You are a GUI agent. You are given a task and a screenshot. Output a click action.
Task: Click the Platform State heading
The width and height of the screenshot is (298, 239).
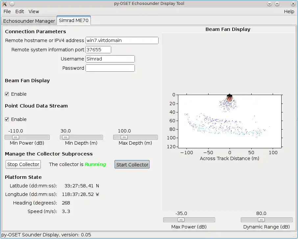click(23, 177)
